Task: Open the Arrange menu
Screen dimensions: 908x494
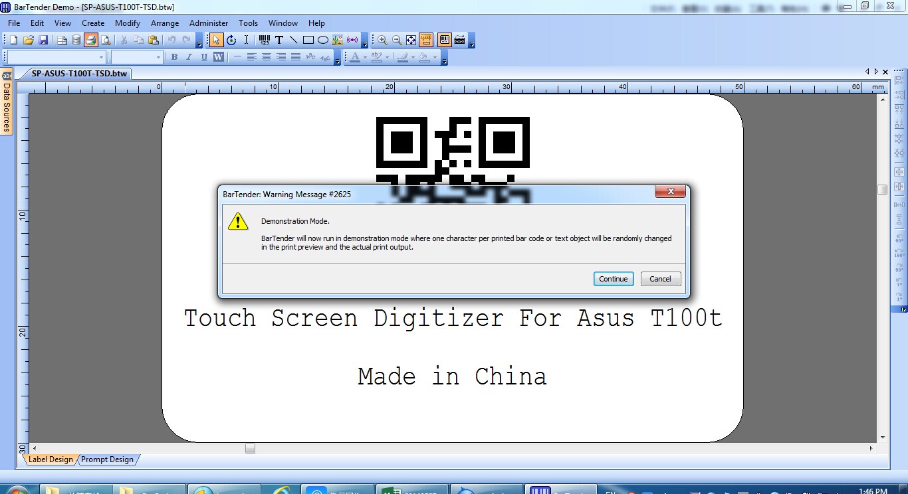Action: [165, 23]
